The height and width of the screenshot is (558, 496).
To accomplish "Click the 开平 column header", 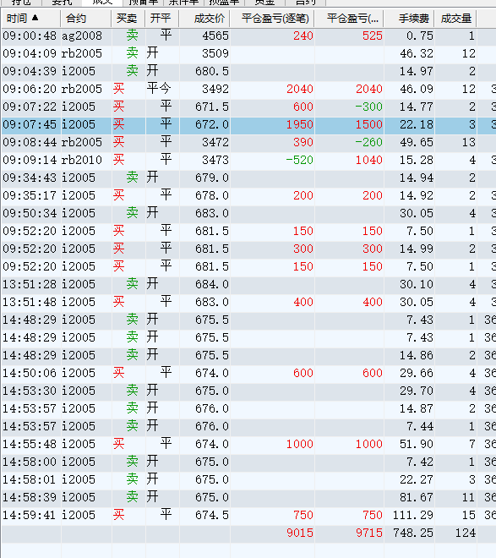I will 161,18.
